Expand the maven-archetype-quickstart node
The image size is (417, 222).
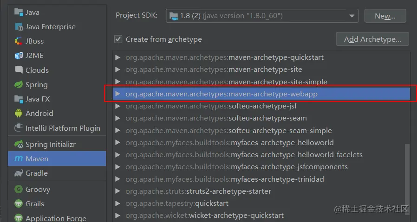pyautogui.click(x=117, y=57)
